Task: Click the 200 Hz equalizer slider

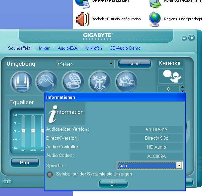Action: click(x=33, y=131)
